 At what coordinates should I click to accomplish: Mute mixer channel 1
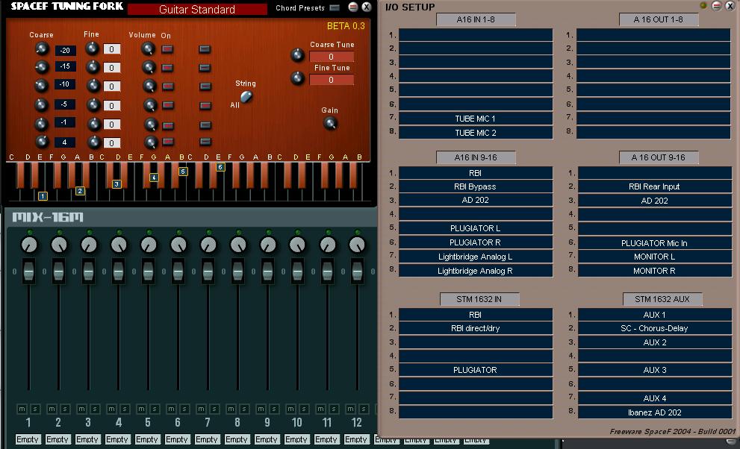click(x=22, y=409)
